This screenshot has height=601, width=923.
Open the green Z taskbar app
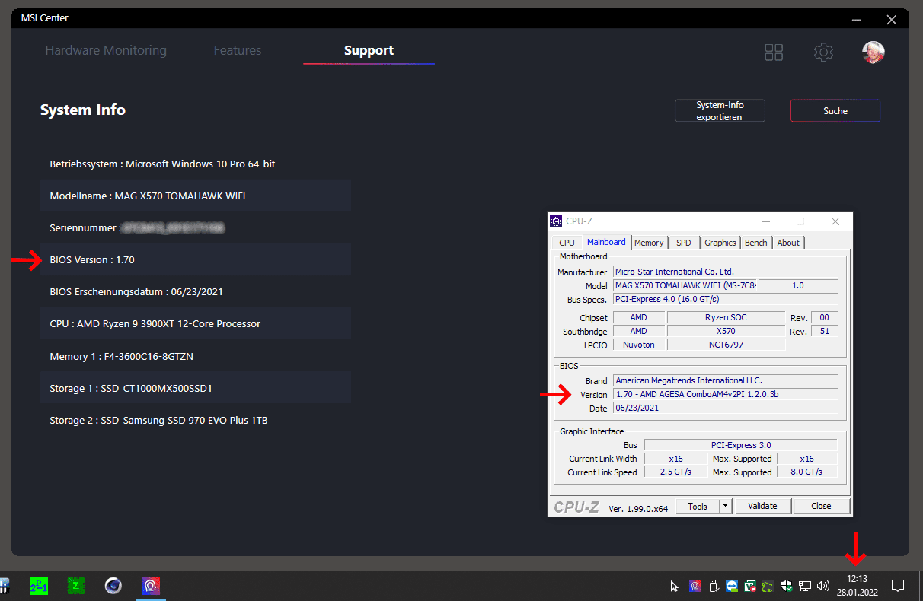pos(76,585)
